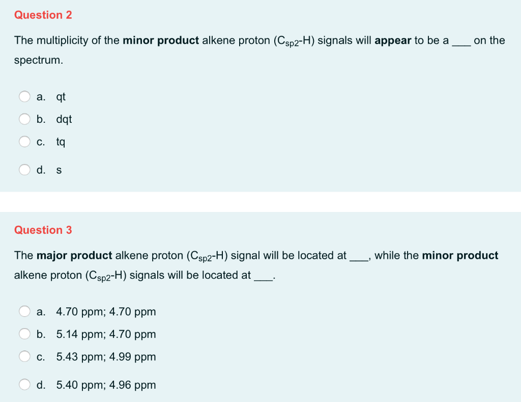
Task: Select radio button for answer "s"
Action: coord(24,170)
